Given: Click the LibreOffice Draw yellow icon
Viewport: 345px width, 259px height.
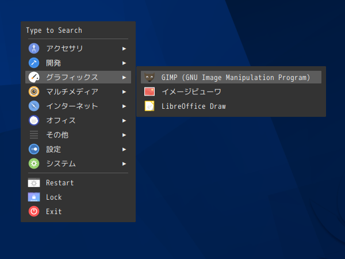Looking at the screenshot, I should 149,106.
